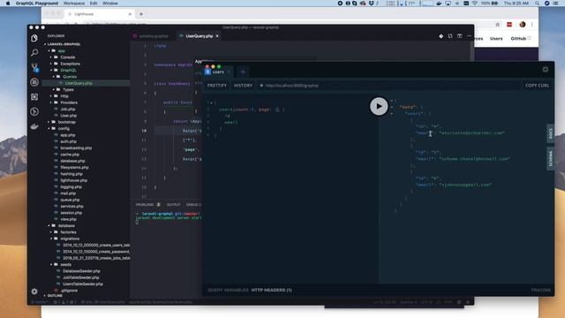Viewport: 565px width, 318px height.
Task: Run the query with the play button
Action: tap(379, 106)
